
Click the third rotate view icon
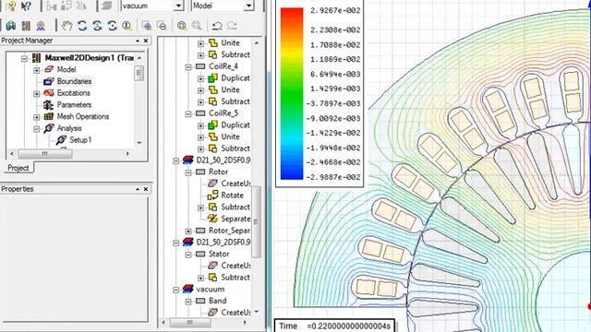point(112,26)
